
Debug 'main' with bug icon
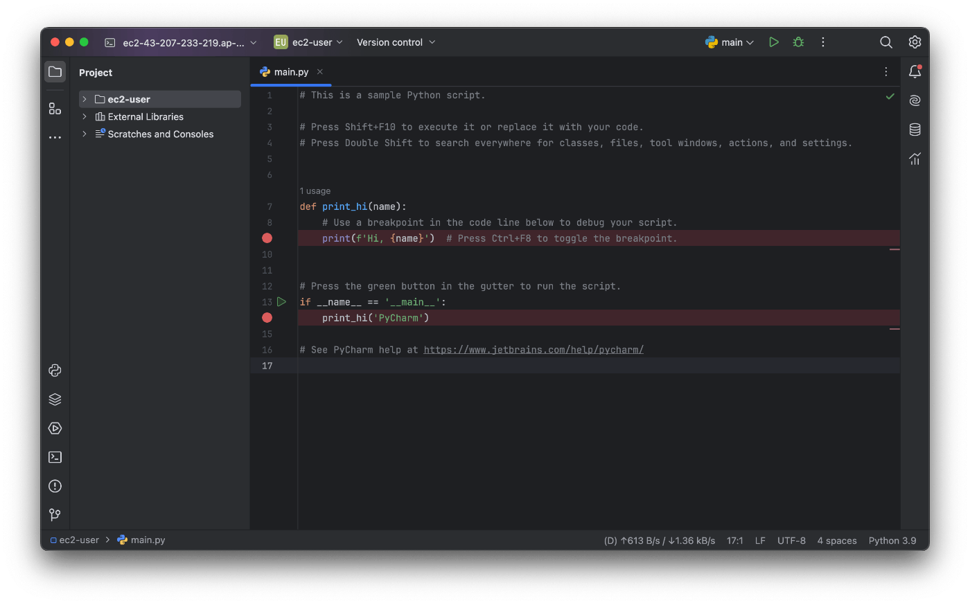[798, 42]
